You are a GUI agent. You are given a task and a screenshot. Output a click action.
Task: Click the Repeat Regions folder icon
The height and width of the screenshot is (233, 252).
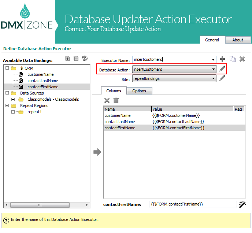pyautogui.click(x=14, y=106)
